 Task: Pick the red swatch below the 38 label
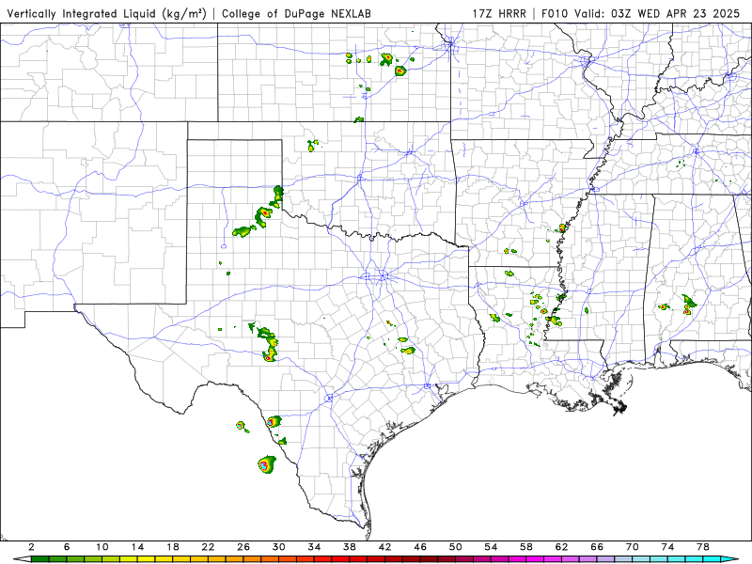pyautogui.click(x=358, y=559)
